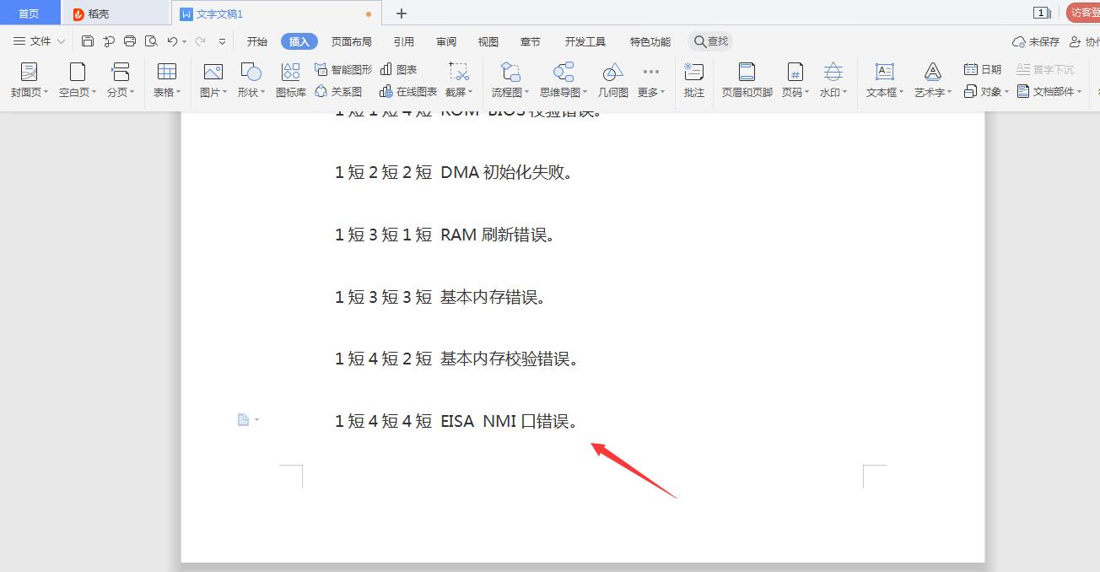Screen dimensions: 1100x572
Task: Switch to the 页面布局 ribbon tab
Action: pyautogui.click(x=352, y=41)
